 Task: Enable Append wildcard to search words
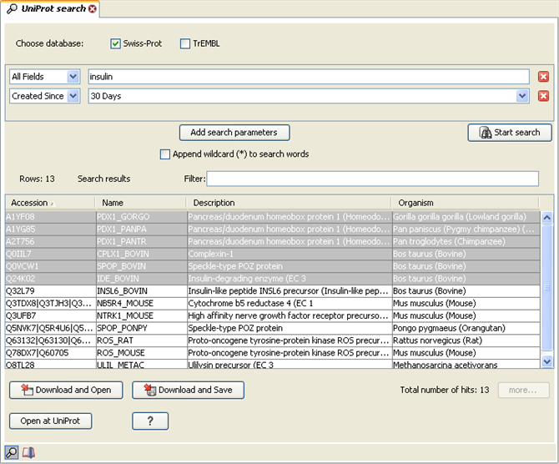coord(165,154)
